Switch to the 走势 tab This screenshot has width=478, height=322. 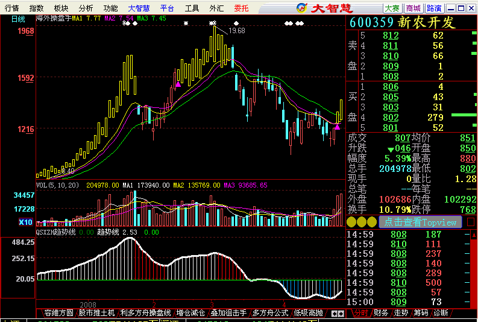401,313
